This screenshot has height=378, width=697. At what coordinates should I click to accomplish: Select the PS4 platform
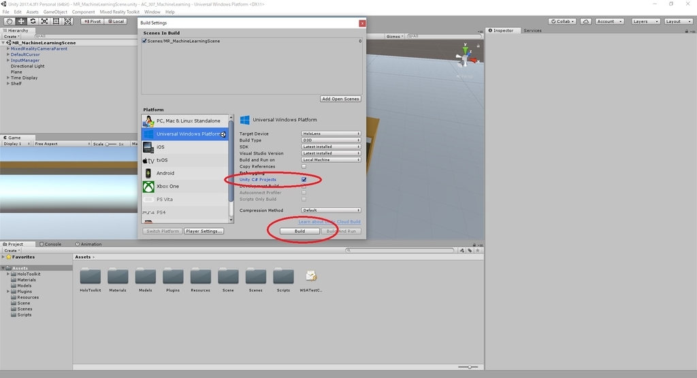185,212
